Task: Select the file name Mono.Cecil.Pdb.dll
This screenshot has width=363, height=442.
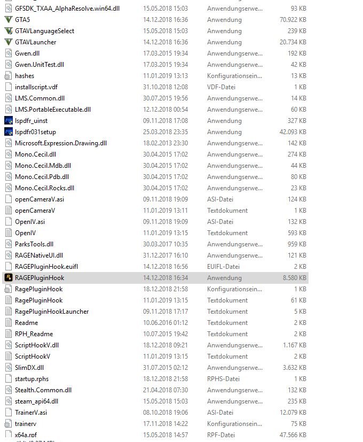Action: click(x=42, y=177)
